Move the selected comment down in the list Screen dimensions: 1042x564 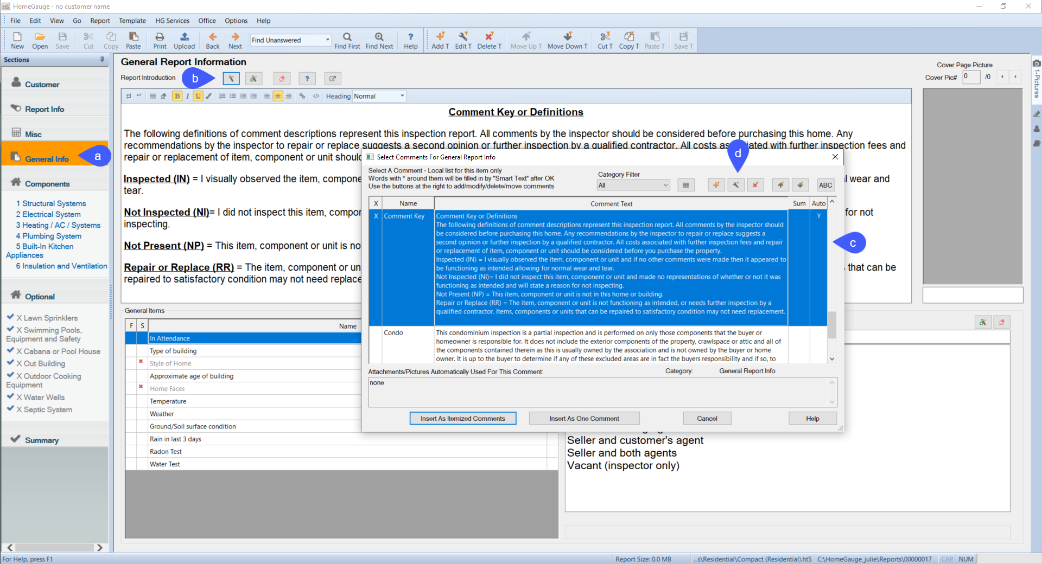tap(800, 185)
